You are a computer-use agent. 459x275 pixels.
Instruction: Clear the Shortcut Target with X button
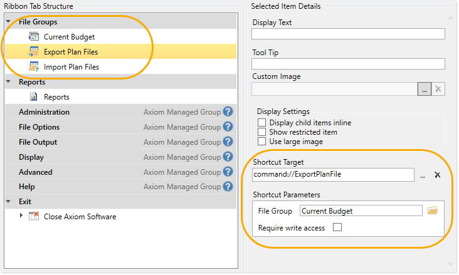[438, 175]
